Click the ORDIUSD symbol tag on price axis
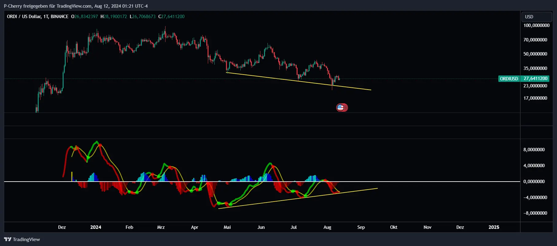The height and width of the screenshot is (246, 557). (x=509, y=79)
